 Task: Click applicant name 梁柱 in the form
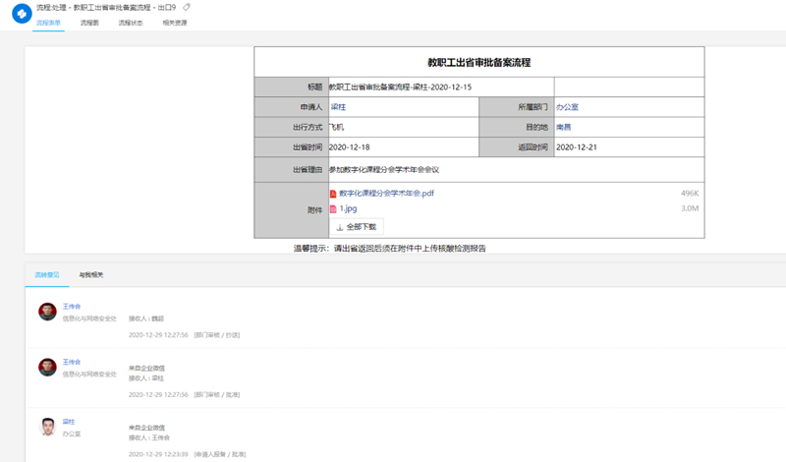coord(337,106)
